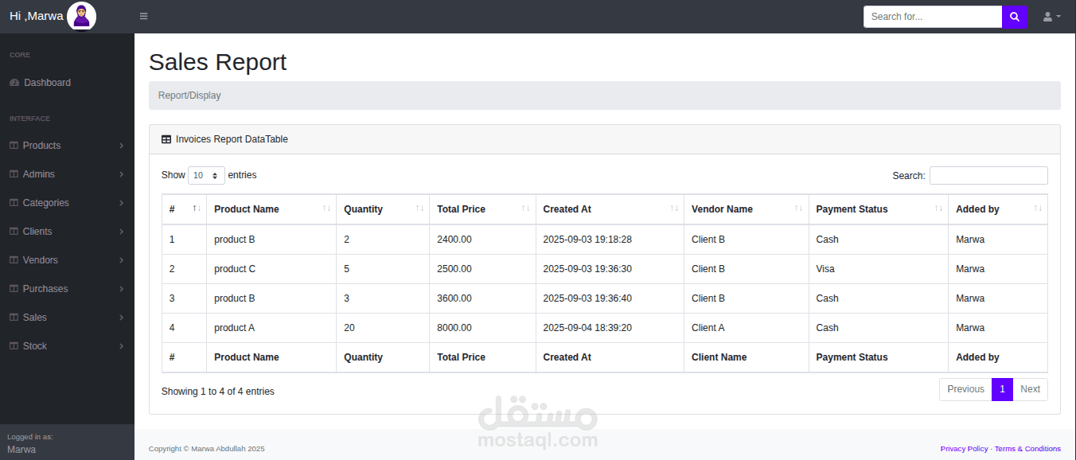Sort by Added by column sort arrows

(x=1038, y=209)
